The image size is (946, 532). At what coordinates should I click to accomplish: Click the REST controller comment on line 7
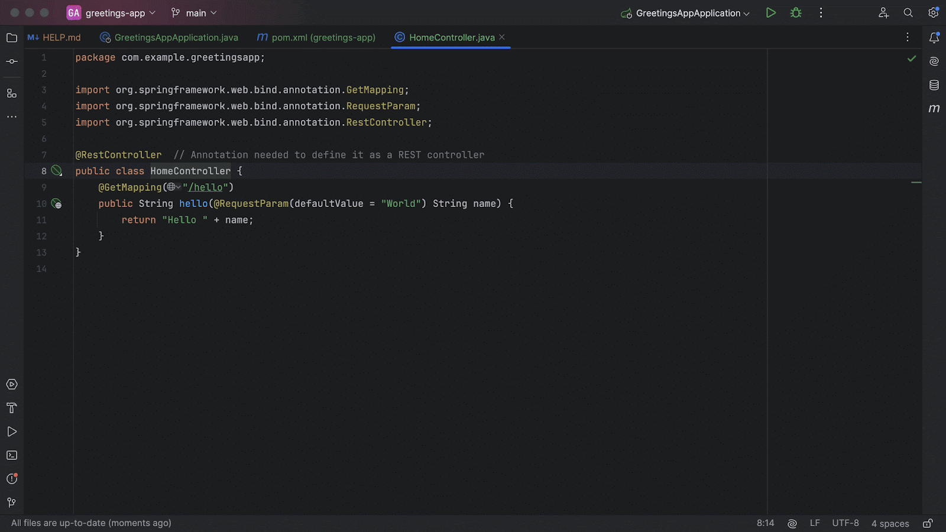[329, 155]
